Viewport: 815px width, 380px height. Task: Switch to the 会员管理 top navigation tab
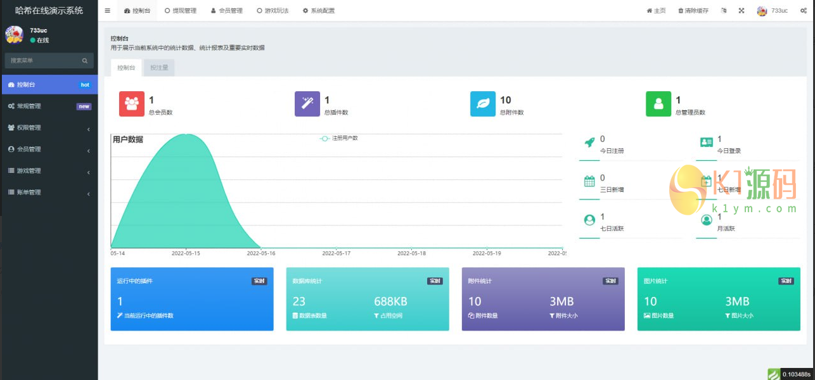[227, 11]
